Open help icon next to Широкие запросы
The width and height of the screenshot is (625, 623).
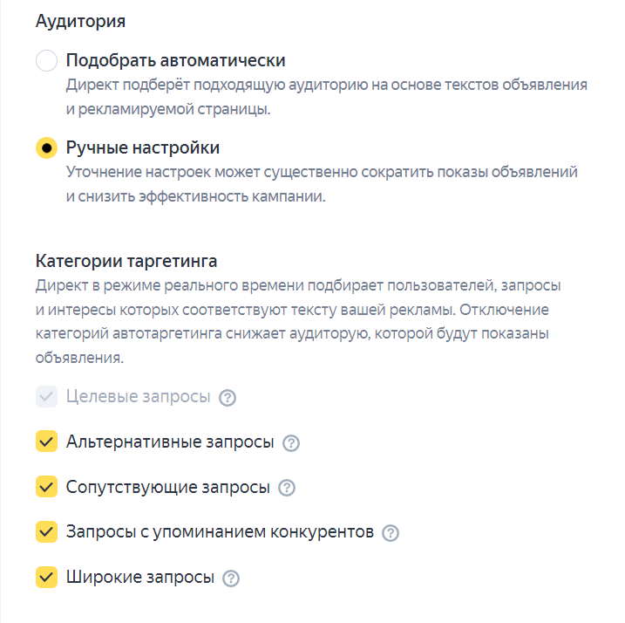click(x=231, y=578)
